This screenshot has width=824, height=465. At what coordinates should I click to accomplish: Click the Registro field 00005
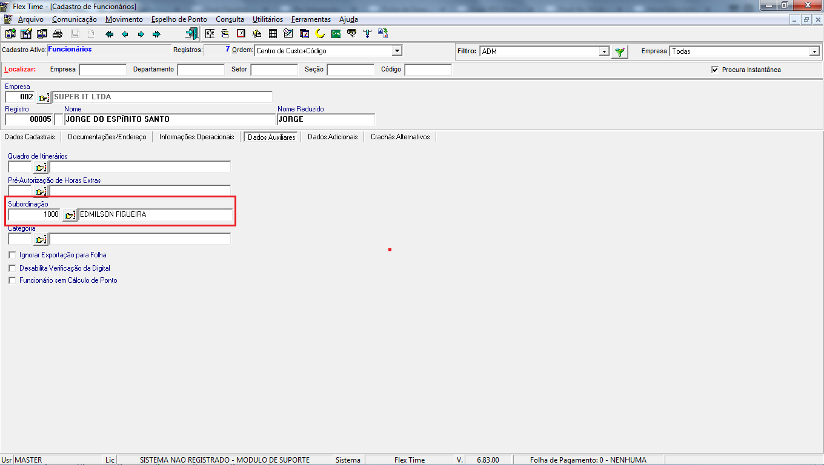tap(28, 119)
